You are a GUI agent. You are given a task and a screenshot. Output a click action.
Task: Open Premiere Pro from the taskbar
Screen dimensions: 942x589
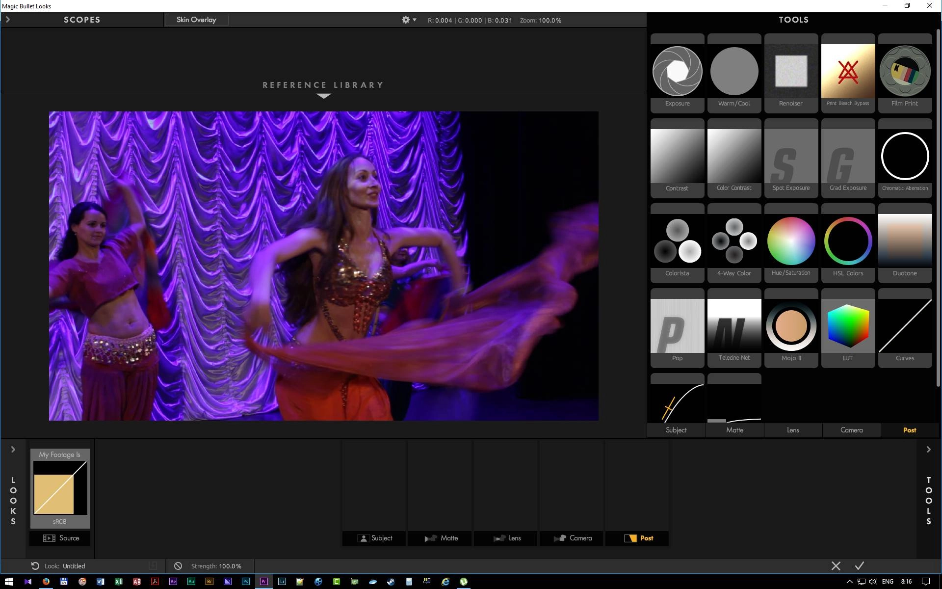[x=264, y=582]
